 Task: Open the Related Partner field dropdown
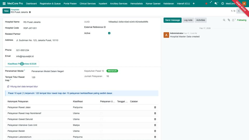coord(51,34)
